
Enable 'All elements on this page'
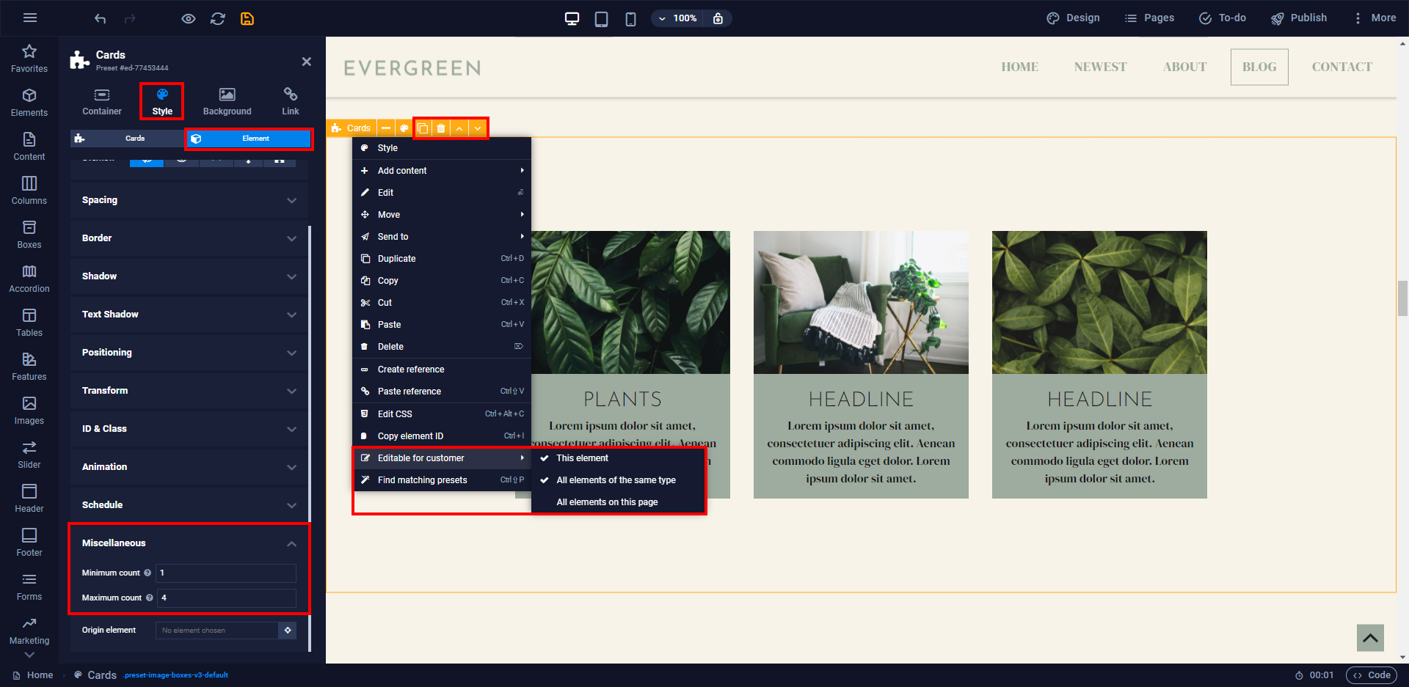click(607, 502)
